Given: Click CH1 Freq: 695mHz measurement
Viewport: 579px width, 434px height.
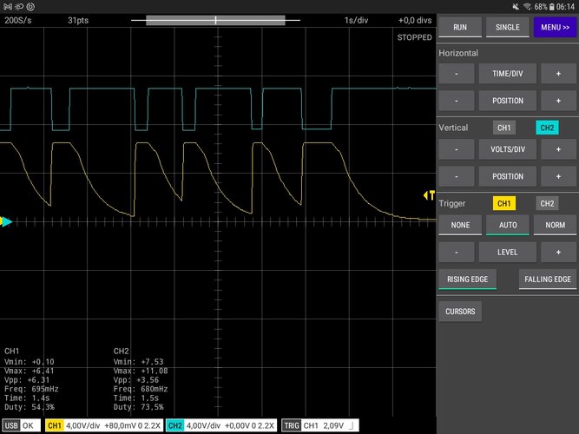Looking at the screenshot, I should [x=31, y=389].
